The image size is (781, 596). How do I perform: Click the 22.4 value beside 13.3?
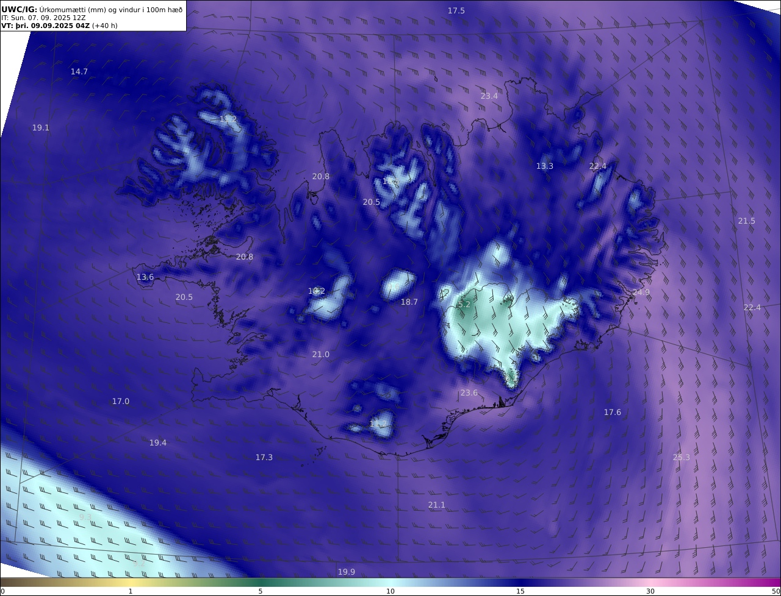[598, 166]
